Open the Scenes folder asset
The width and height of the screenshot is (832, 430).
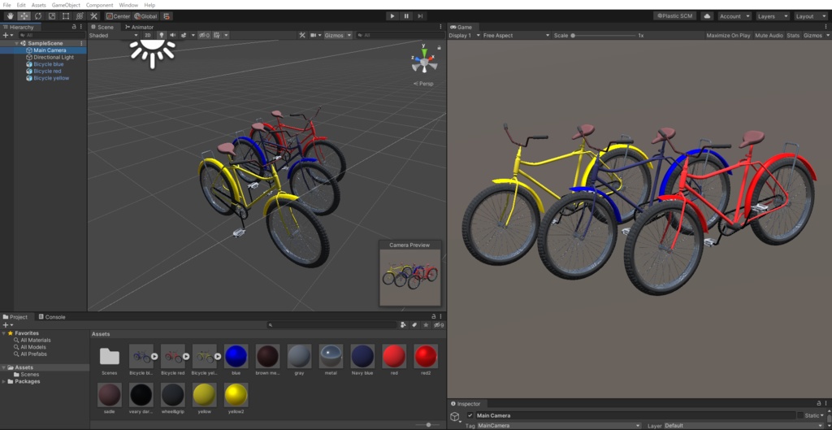(x=110, y=359)
